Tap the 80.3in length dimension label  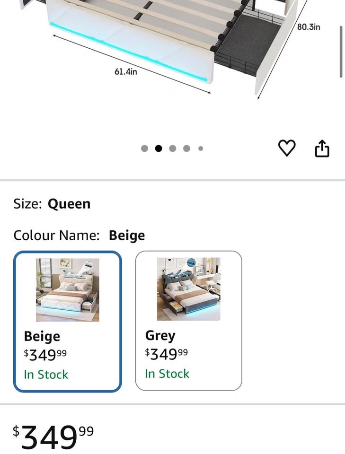[x=309, y=27]
